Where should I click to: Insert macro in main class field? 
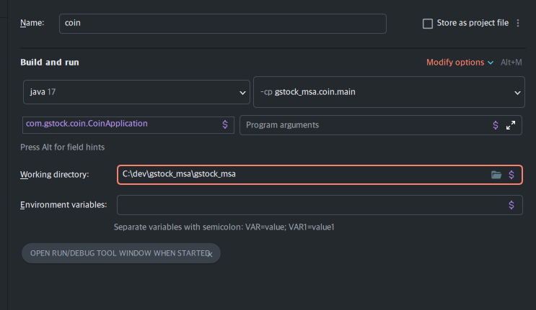pos(225,124)
